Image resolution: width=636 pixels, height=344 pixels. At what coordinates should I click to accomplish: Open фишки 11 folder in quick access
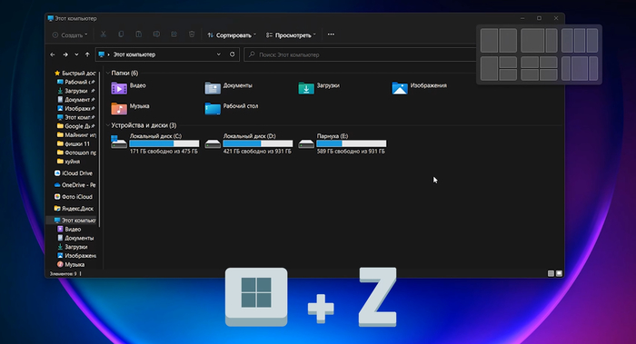pyautogui.click(x=74, y=143)
